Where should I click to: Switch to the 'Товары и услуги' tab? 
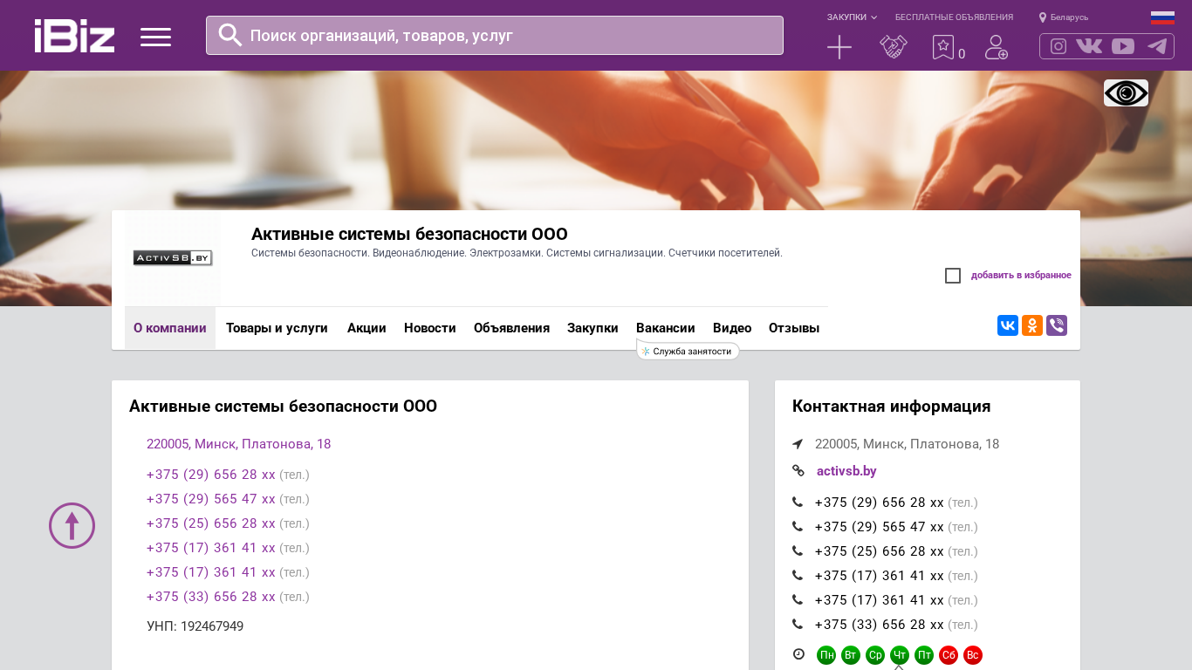click(277, 328)
